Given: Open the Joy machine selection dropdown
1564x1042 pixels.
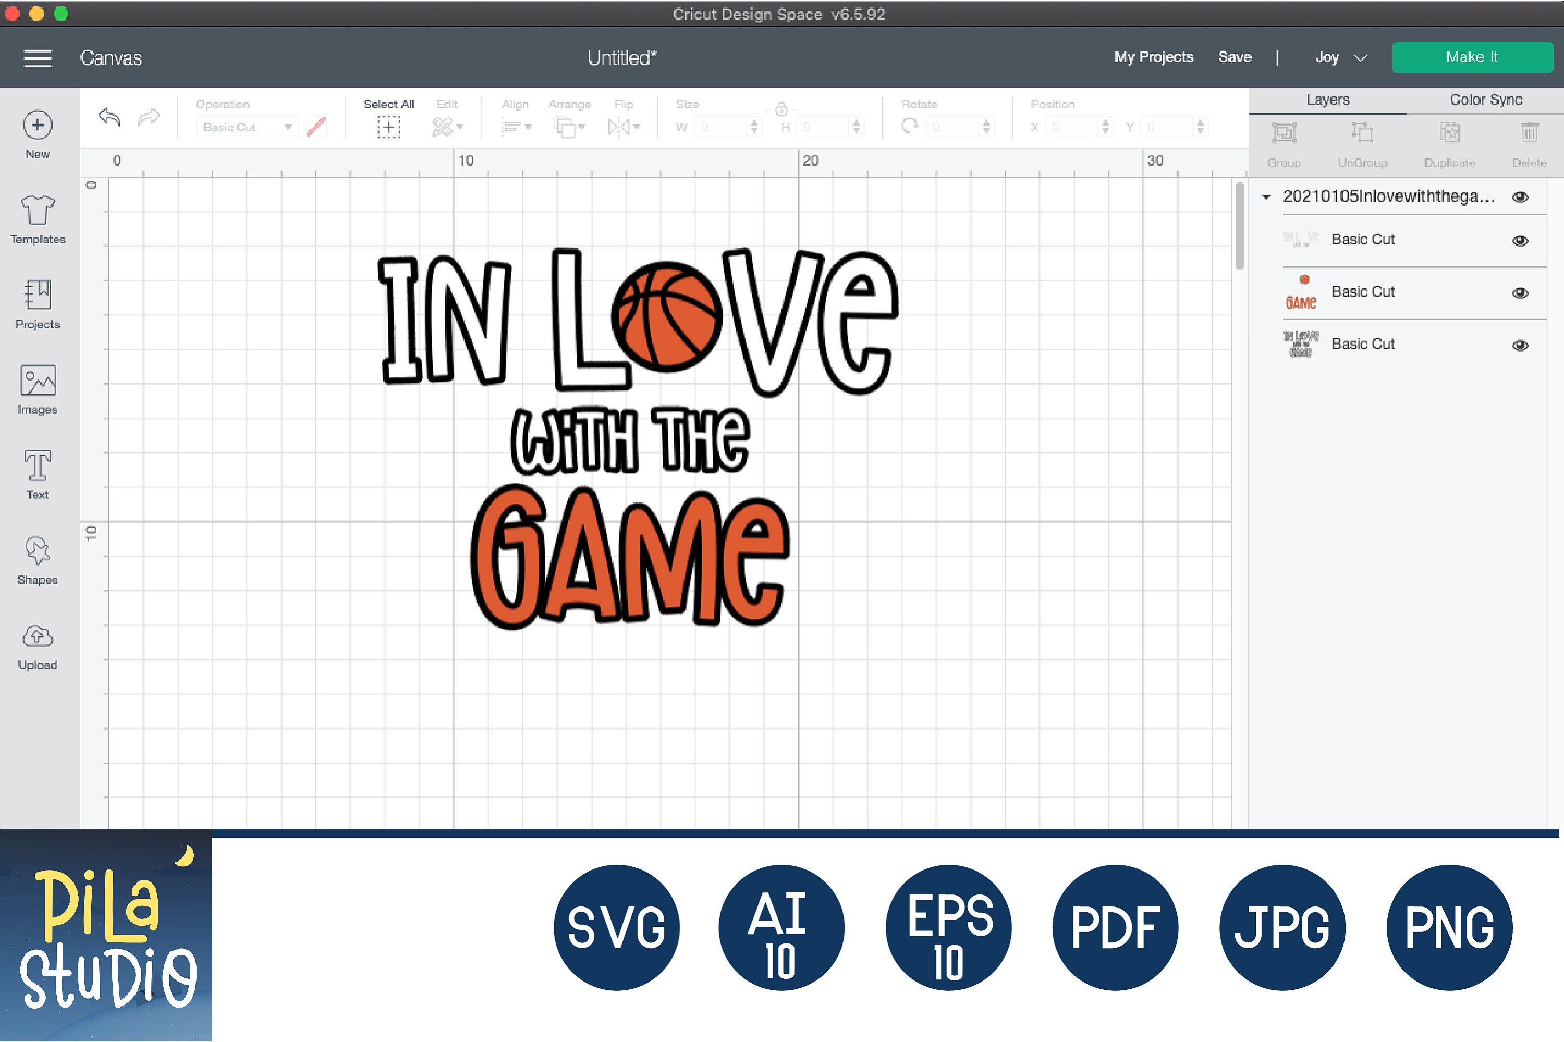Looking at the screenshot, I should (x=1339, y=57).
